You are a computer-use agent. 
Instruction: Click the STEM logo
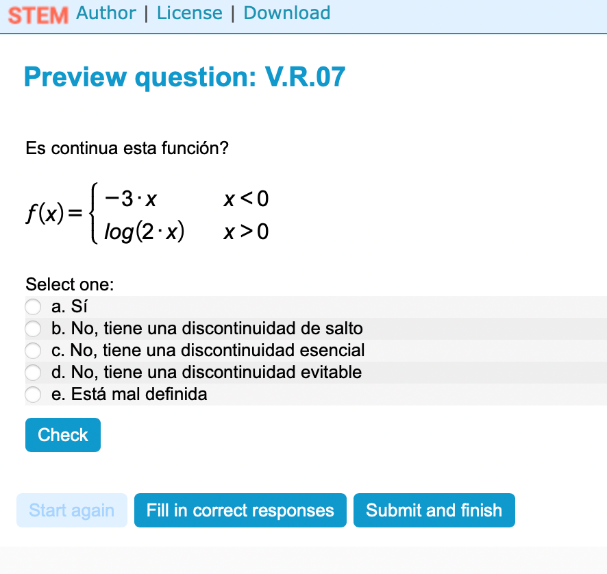[x=38, y=14]
